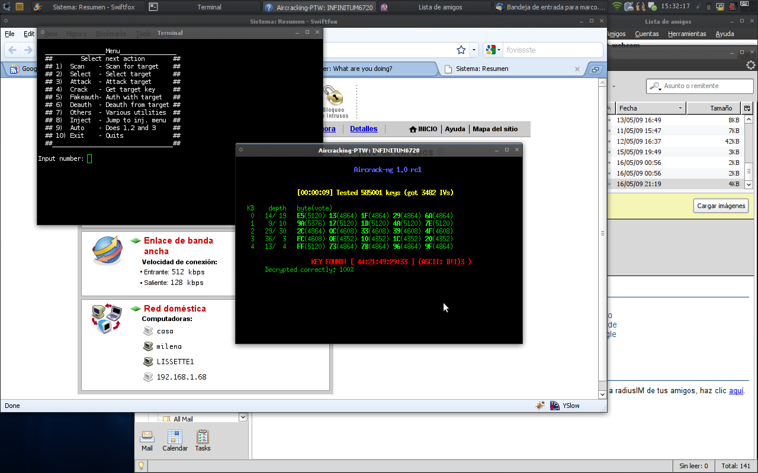Screen dimensions: 758x473
Task: Click the Bloqueo de intrusos padlock icon
Action: coord(334,96)
